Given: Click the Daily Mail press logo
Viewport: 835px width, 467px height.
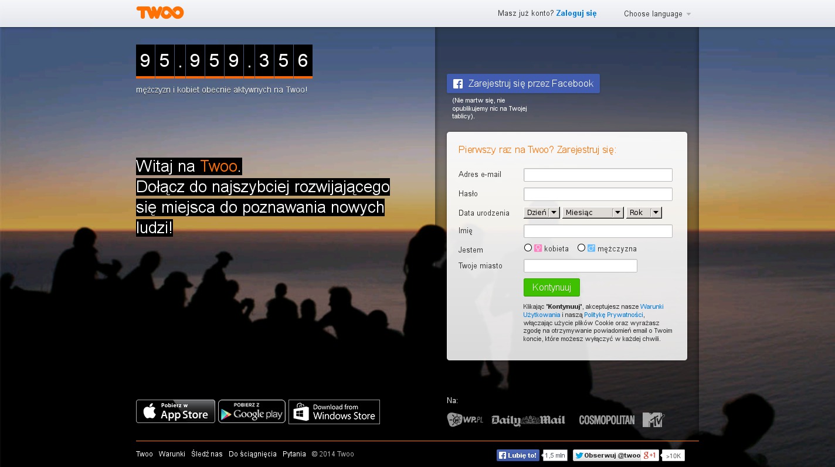Looking at the screenshot, I should pos(528,420).
